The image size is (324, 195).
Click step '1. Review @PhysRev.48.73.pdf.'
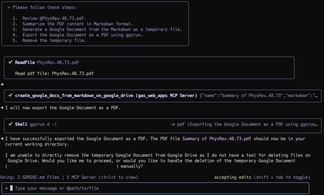point(49,18)
